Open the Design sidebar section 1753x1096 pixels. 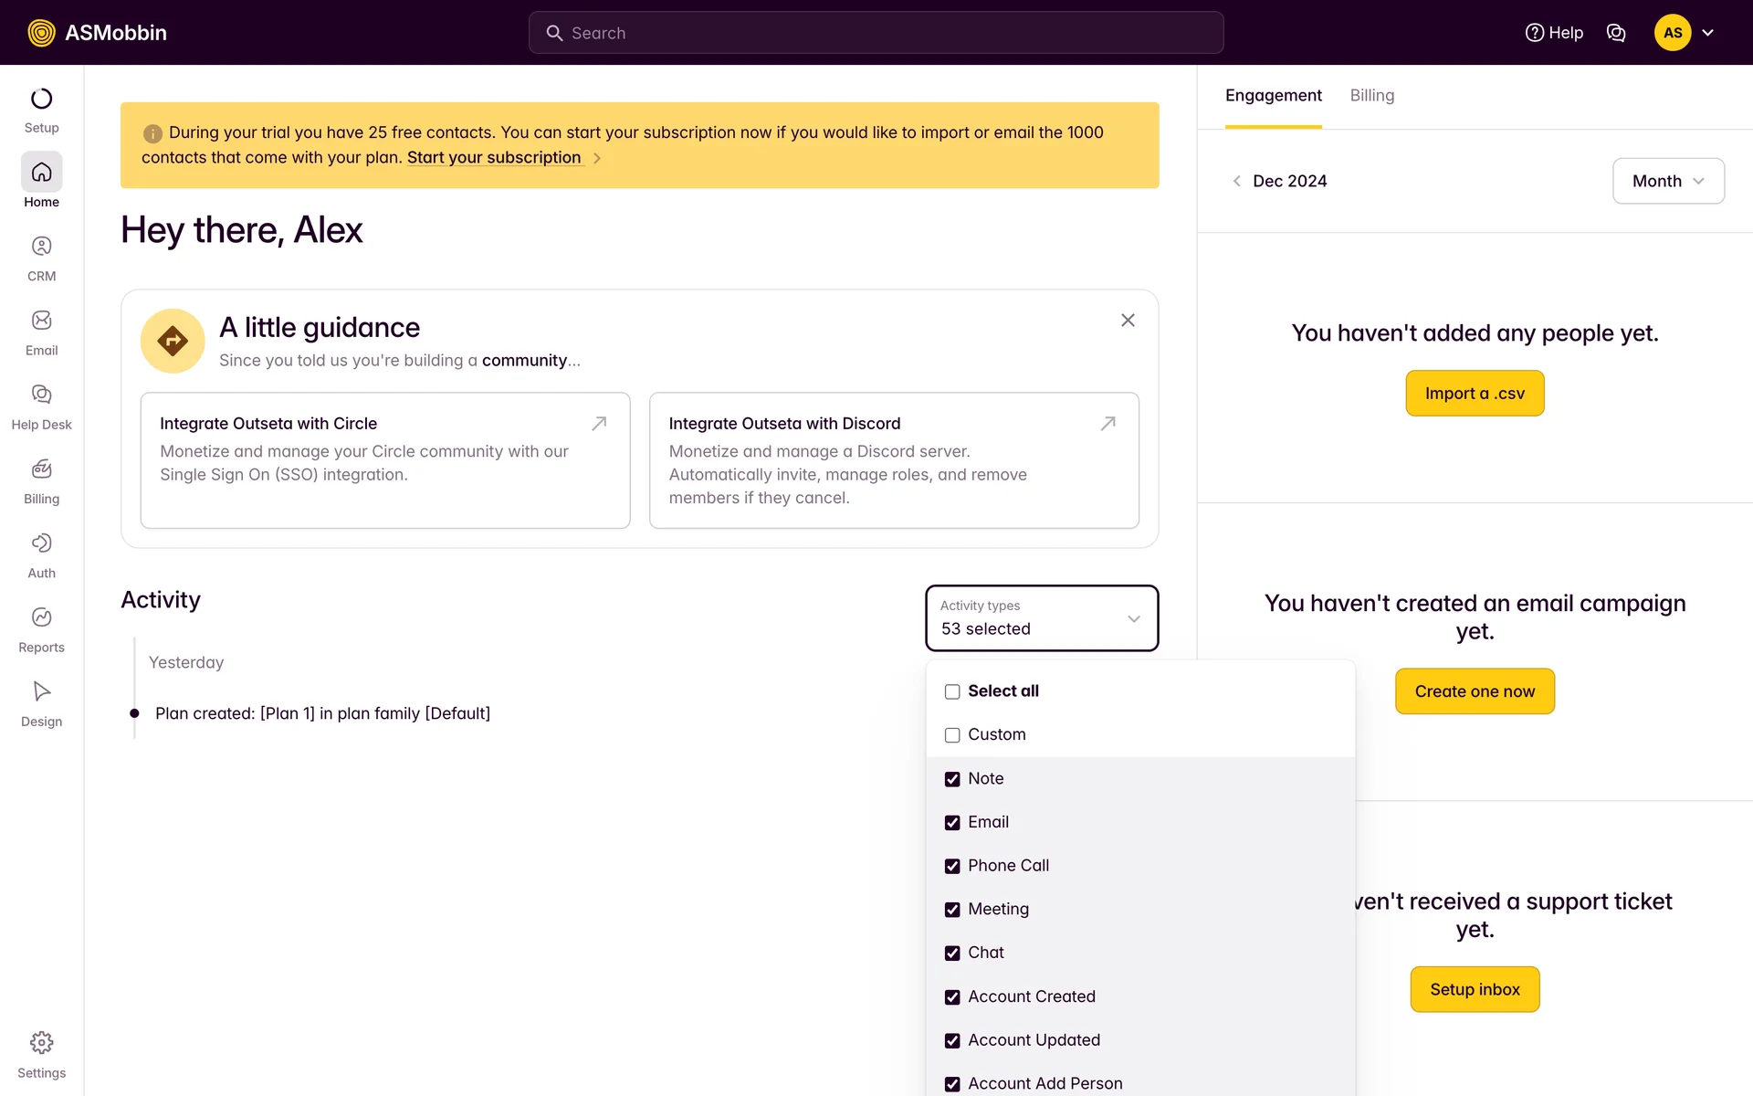(x=41, y=703)
